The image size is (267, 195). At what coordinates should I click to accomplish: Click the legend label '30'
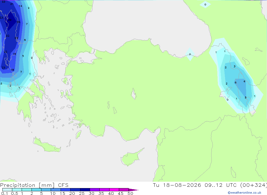point(91,193)
